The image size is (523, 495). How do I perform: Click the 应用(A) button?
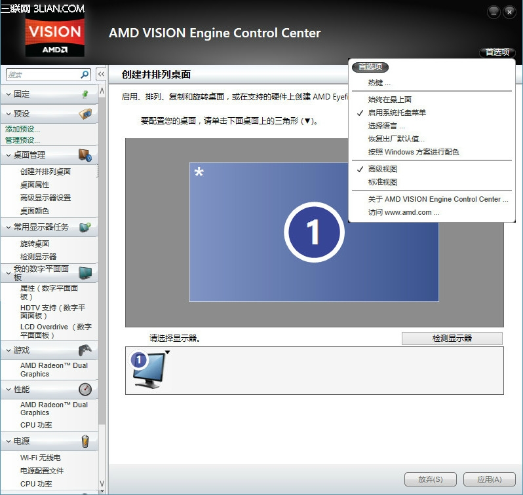pyautogui.click(x=490, y=479)
